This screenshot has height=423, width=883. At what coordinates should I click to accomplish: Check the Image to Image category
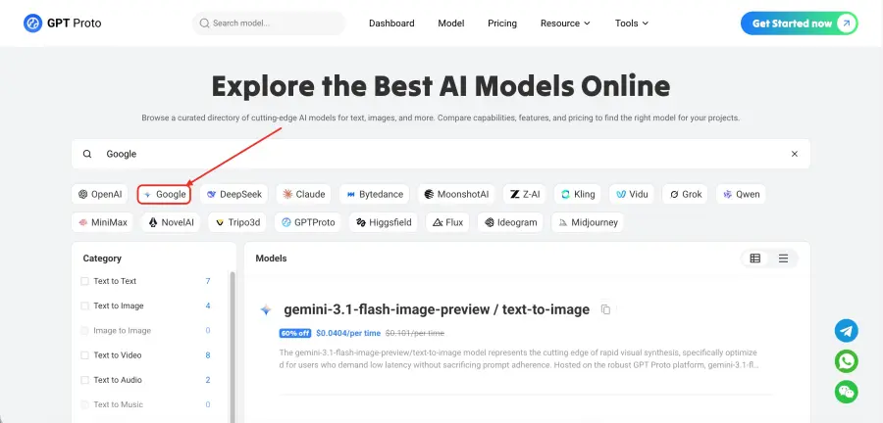pyautogui.click(x=85, y=330)
